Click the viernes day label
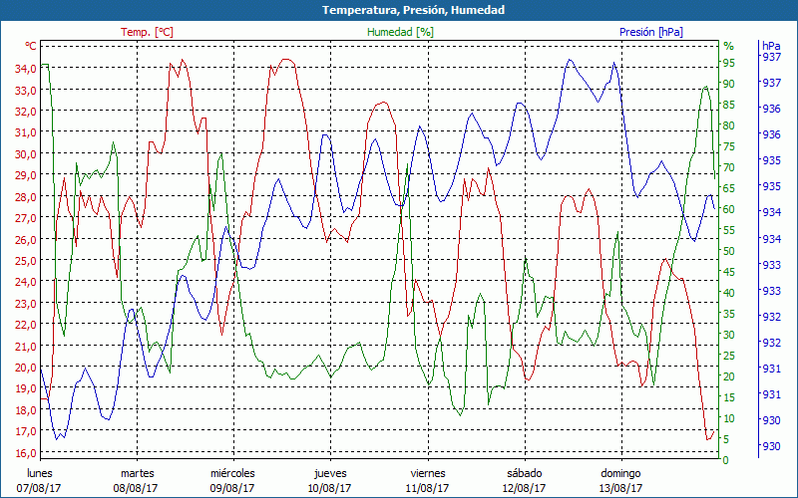This screenshot has width=798, height=498. tap(427, 473)
